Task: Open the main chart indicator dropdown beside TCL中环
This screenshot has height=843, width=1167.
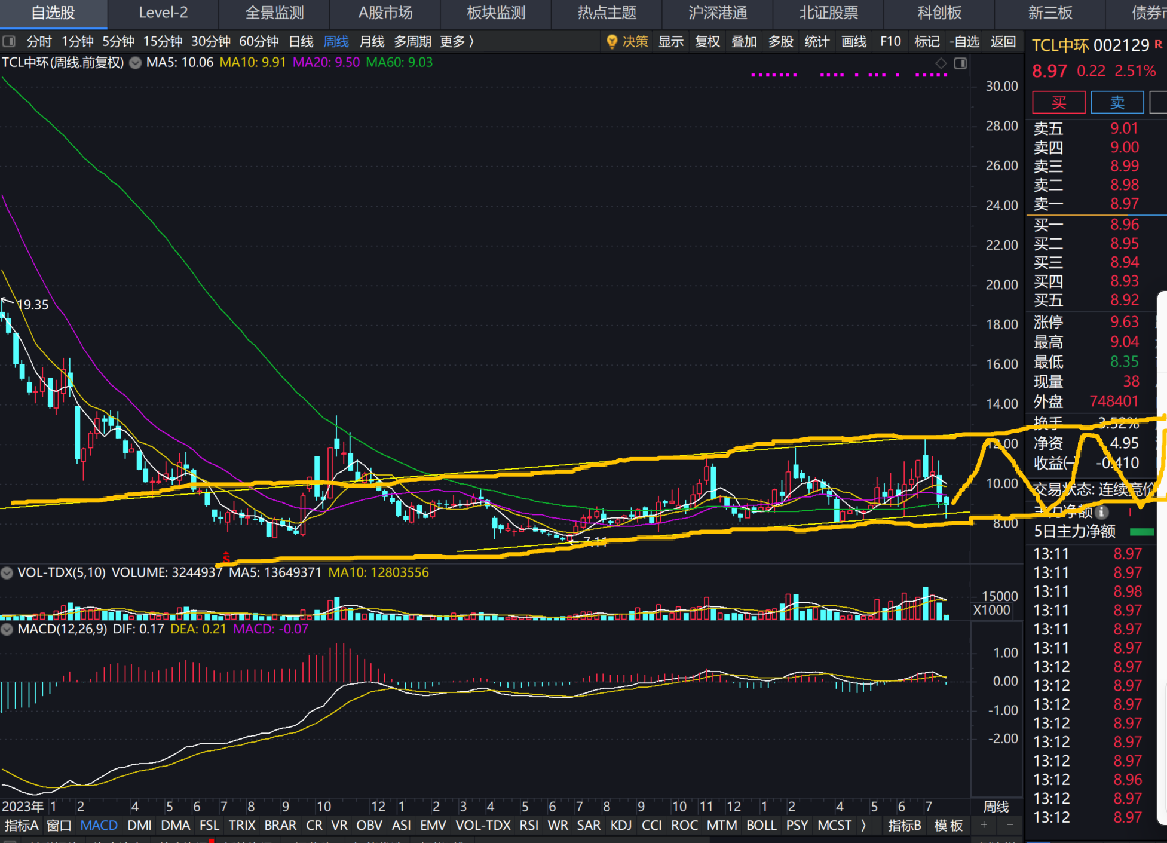Action: pyautogui.click(x=136, y=63)
